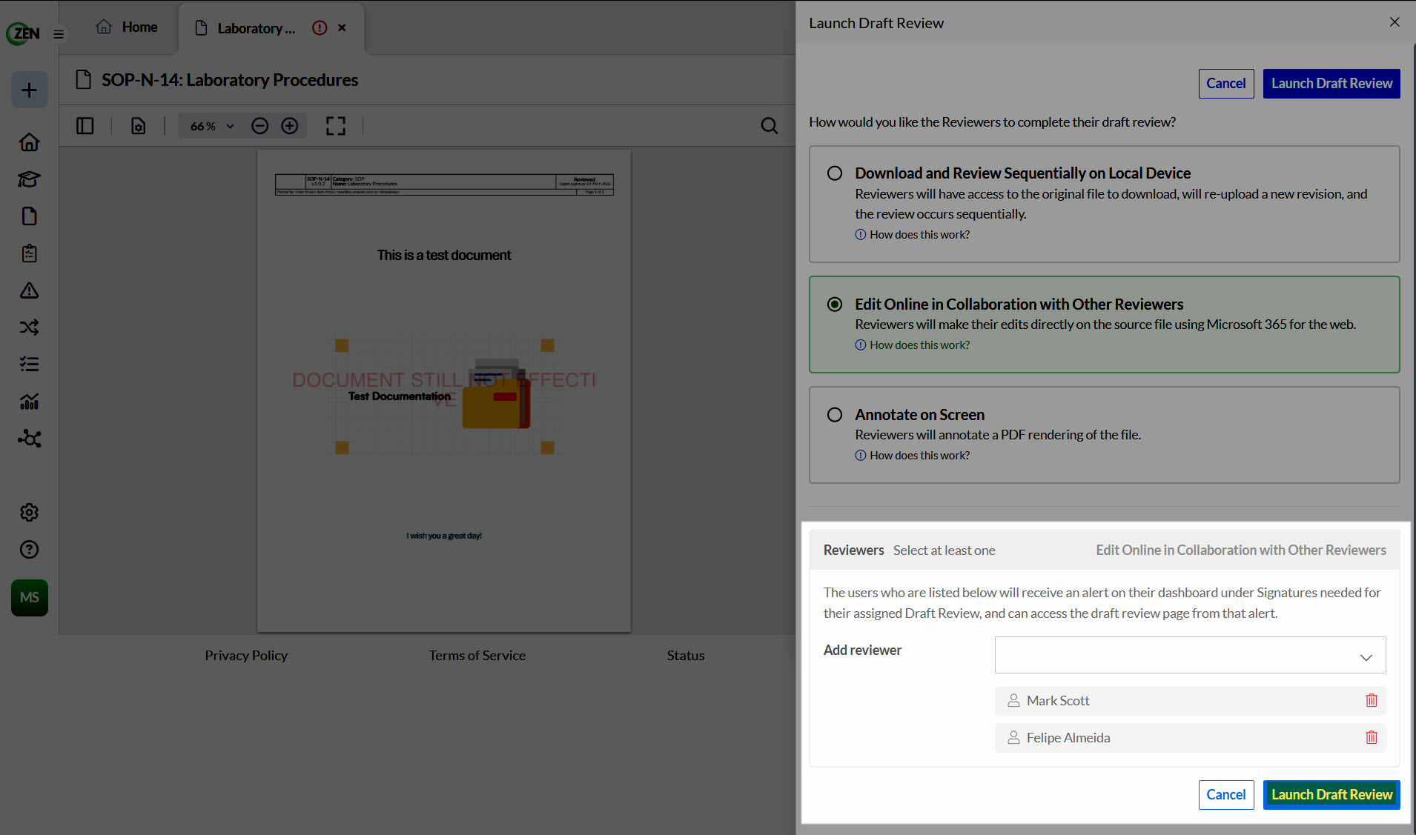Click the plus create-new button in sidebar

[x=30, y=90]
